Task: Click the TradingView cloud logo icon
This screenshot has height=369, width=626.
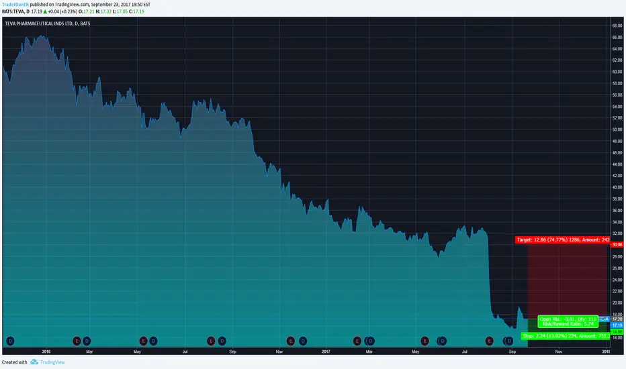Action: pos(34,362)
